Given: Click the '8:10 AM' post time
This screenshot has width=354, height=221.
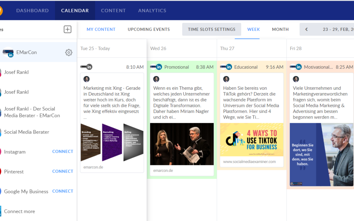Looking at the screenshot, I should click(135, 67).
